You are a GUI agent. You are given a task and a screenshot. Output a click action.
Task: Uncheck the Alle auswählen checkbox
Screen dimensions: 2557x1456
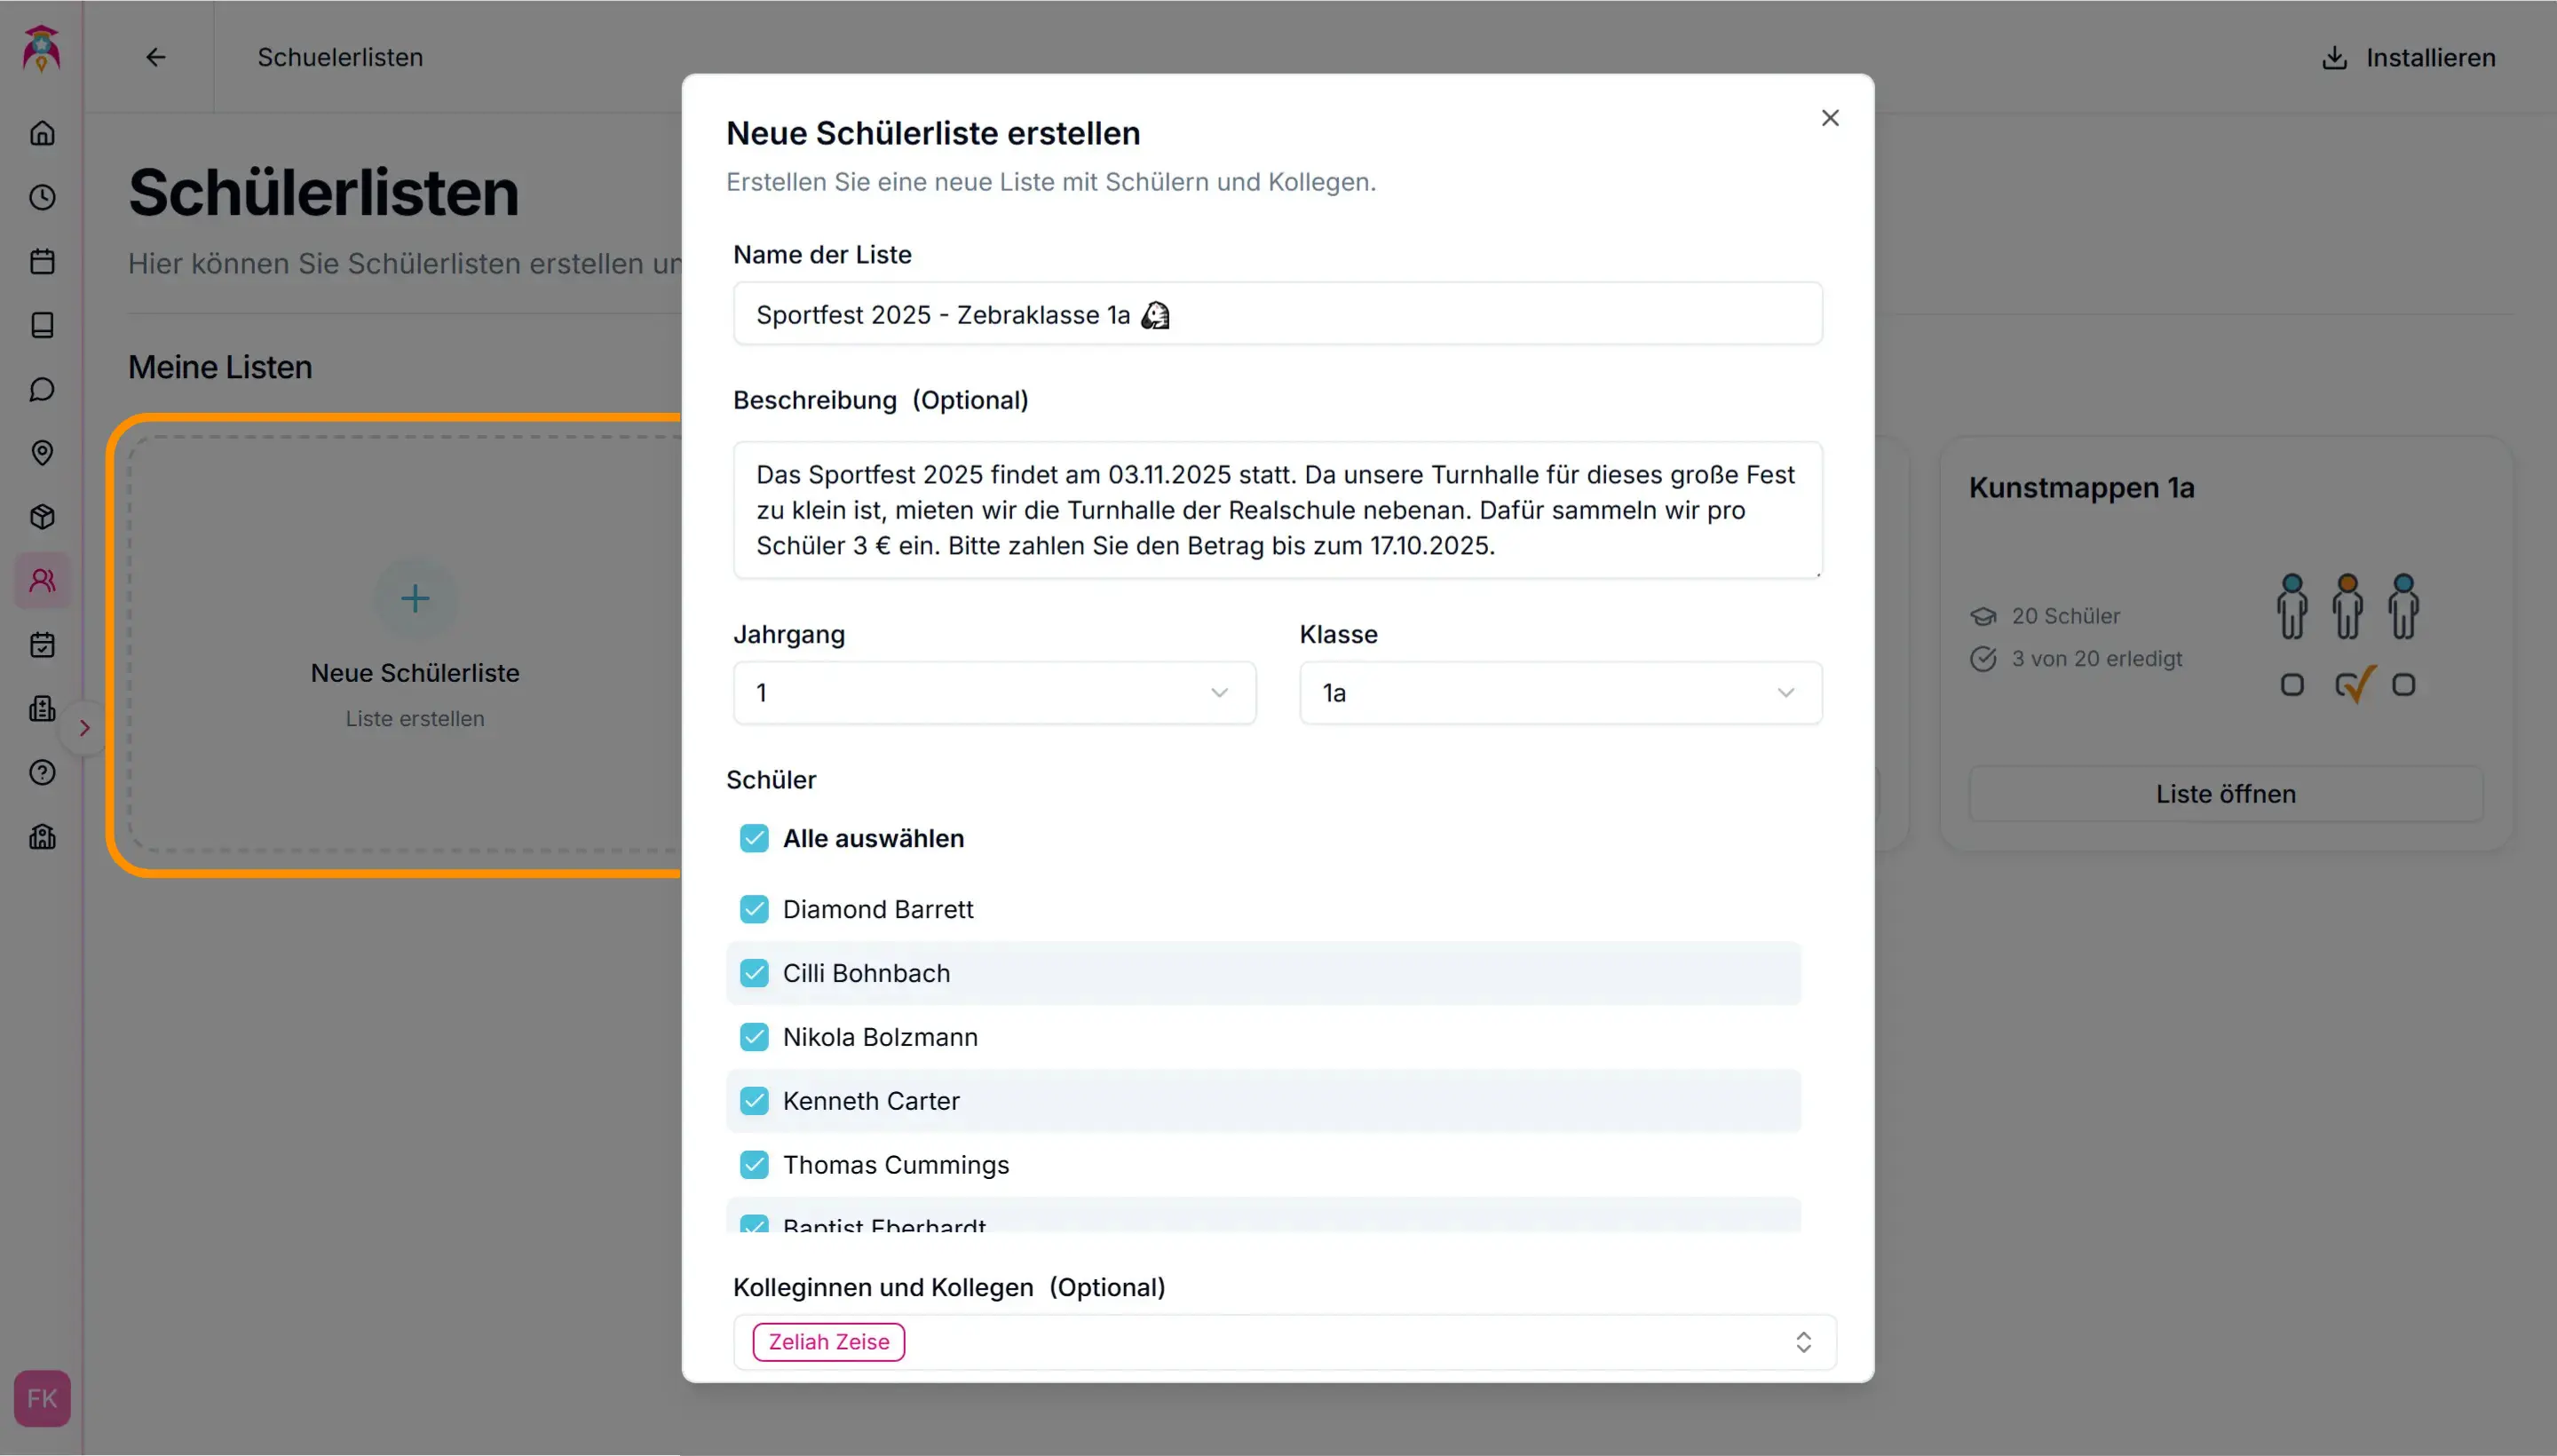[754, 838]
